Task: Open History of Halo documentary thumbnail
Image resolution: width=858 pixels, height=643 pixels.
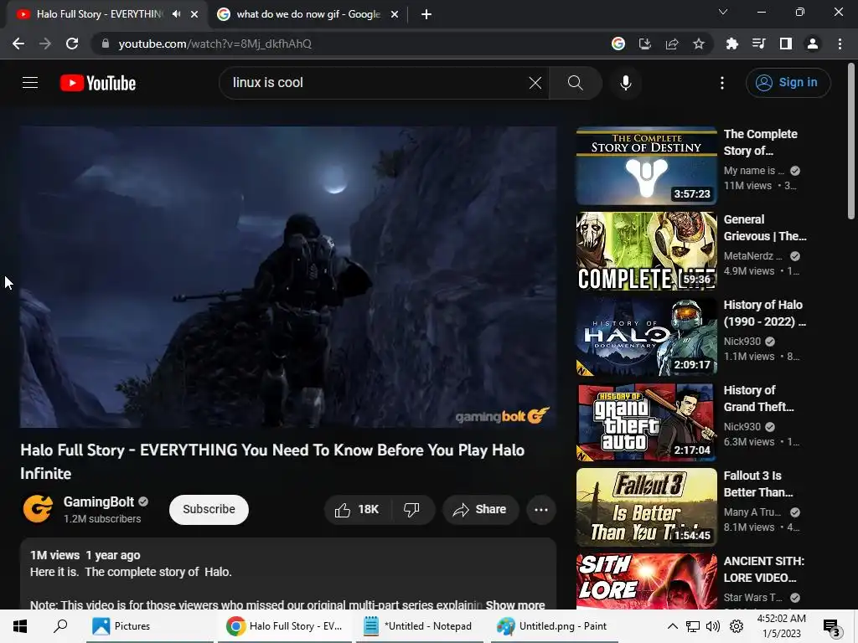Action: (x=646, y=337)
